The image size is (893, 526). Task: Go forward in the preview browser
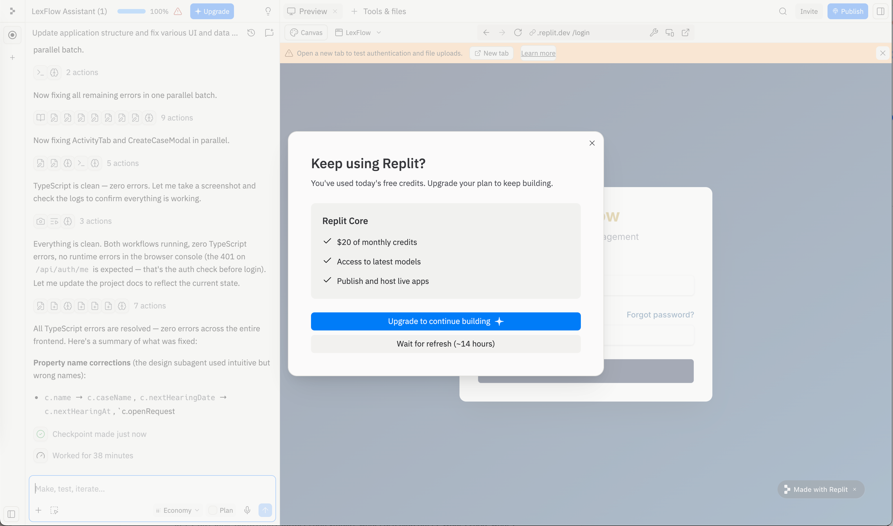point(502,33)
